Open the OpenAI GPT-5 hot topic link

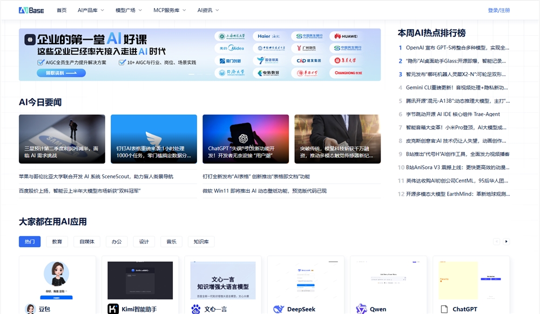[x=458, y=47]
